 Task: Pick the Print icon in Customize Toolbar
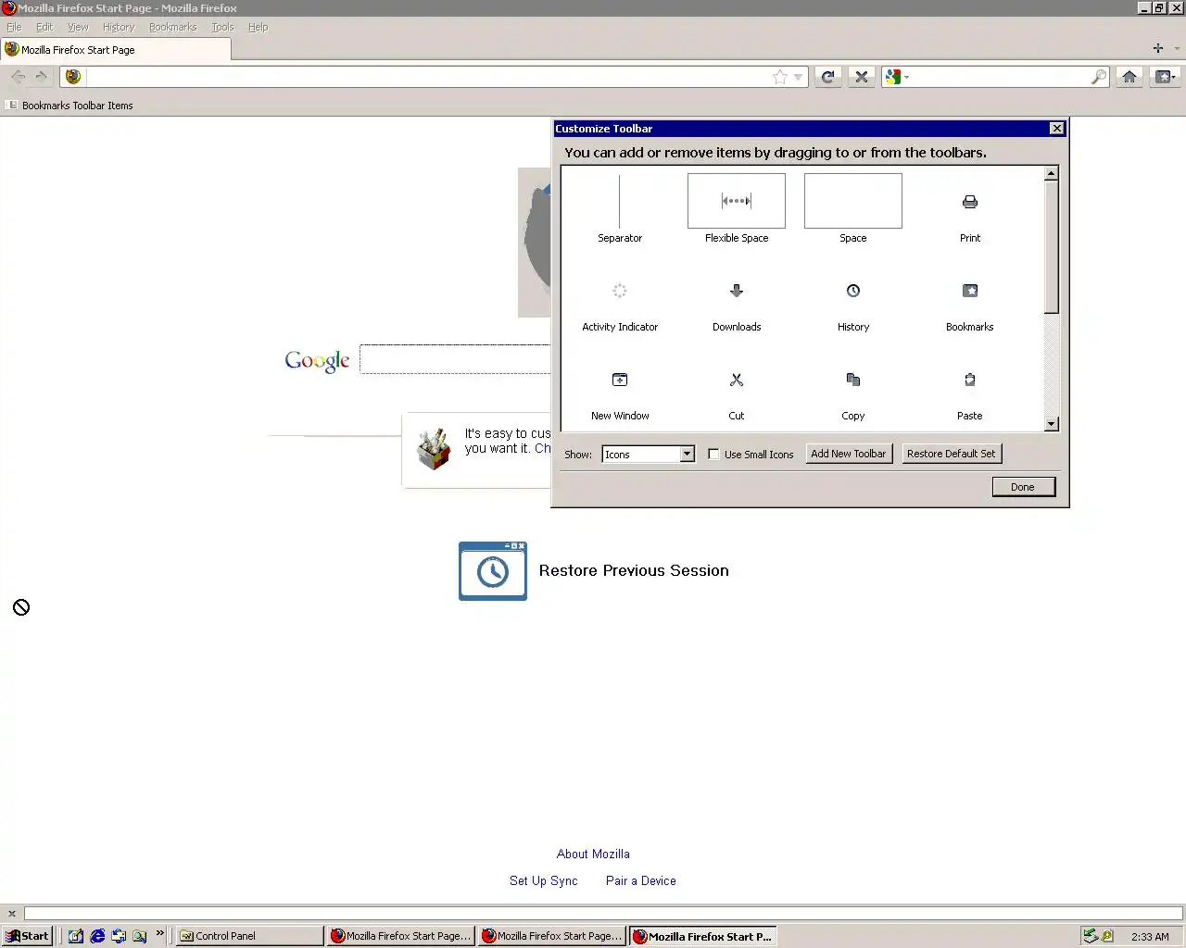[x=970, y=202]
